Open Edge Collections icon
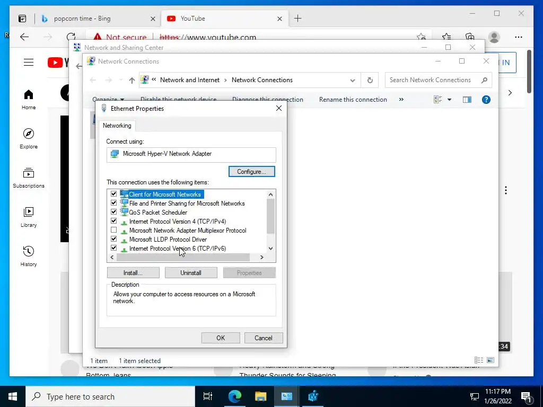The height and width of the screenshot is (407, 543). point(470,37)
